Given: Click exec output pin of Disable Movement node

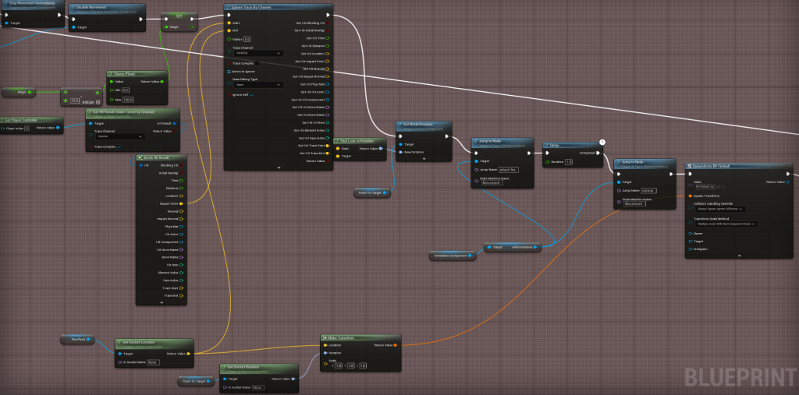Looking at the screenshot, I should 141,16.
